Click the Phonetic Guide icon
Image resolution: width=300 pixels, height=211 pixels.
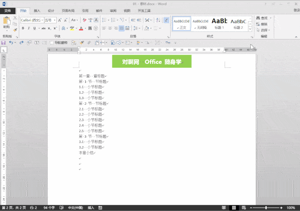click(x=90, y=20)
